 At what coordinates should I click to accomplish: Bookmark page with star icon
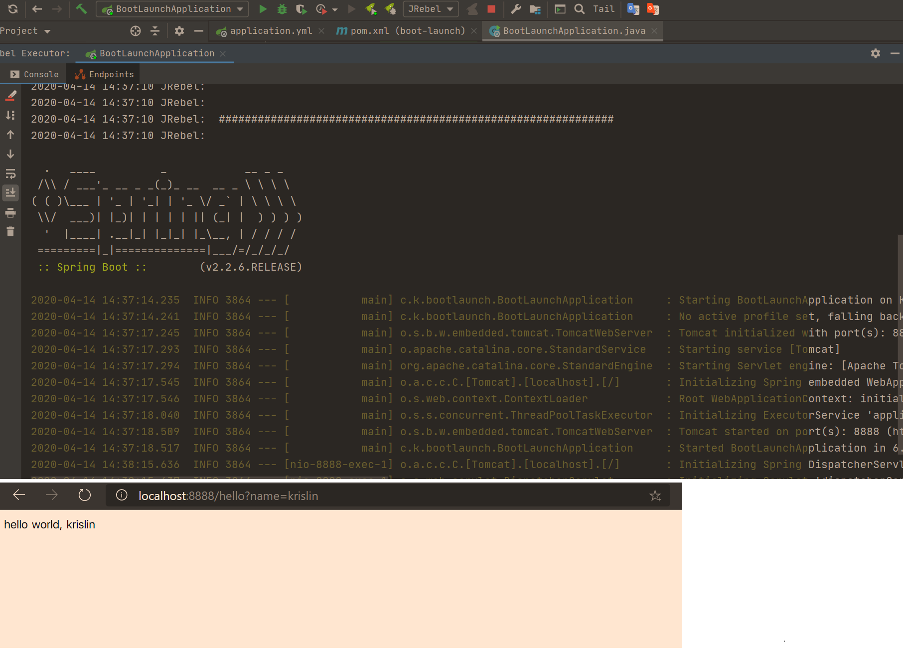[655, 495]
